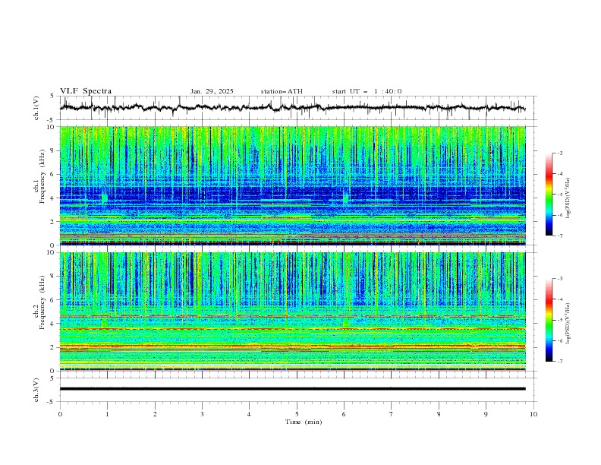Click the ch.2 spectrogram panel
601x465 pixels.
pyautogui.click(x=292, y=312)
